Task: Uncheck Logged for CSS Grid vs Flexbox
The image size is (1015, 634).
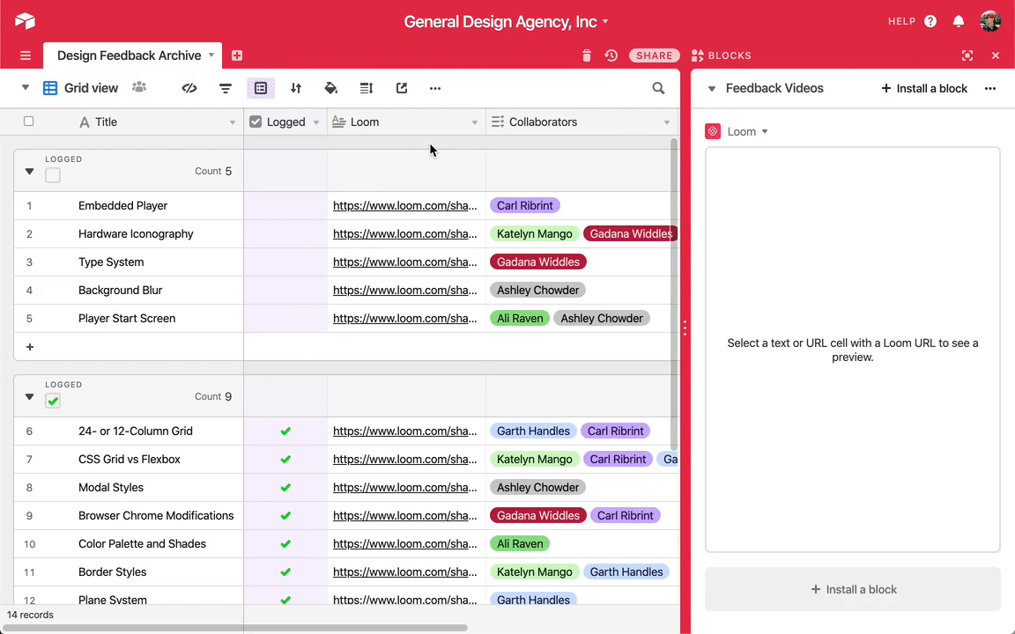Action: pos(285,460)
